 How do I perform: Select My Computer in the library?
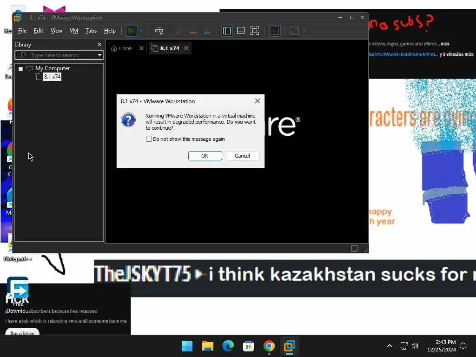[x=52, y=68]
